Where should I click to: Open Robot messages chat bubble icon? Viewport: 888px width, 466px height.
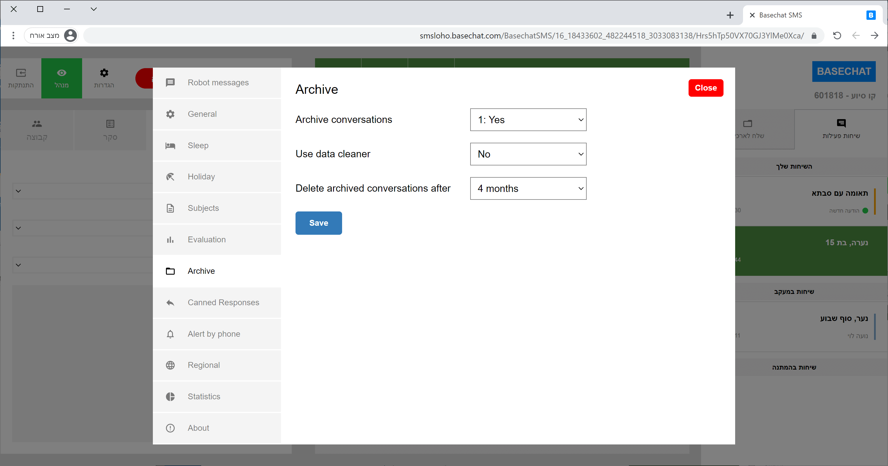tap(170, 82)
